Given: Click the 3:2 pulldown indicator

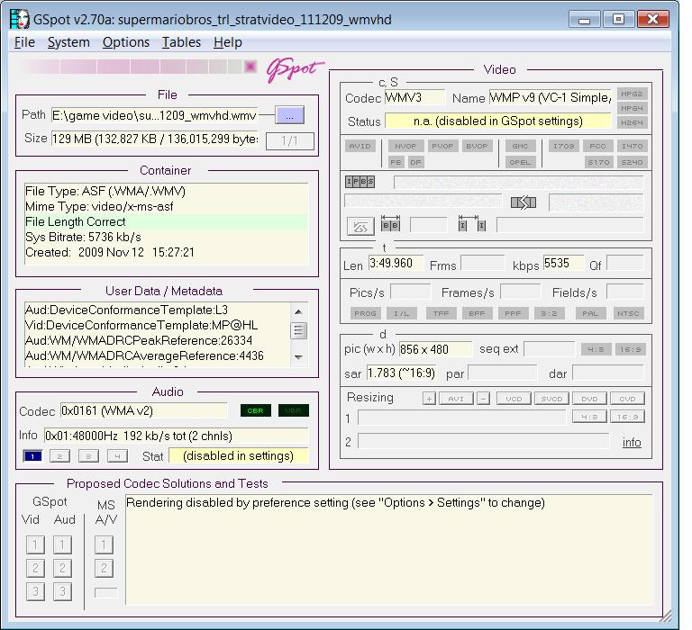Looking at the screenshot, I should tap(549, 313).
